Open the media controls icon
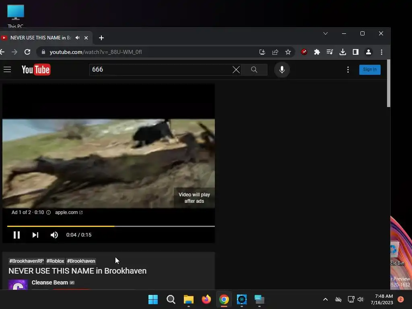This screenshot has height=309, width=412. pos(330,52)
